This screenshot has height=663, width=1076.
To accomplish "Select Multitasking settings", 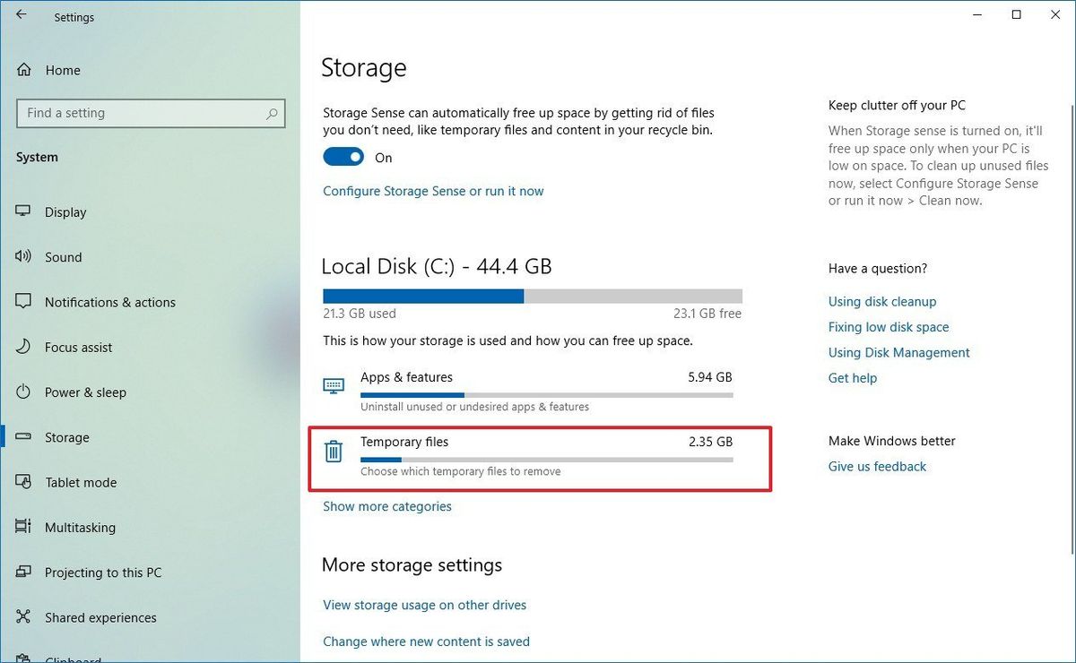I will pyautogui.click(x=80, y=528).
